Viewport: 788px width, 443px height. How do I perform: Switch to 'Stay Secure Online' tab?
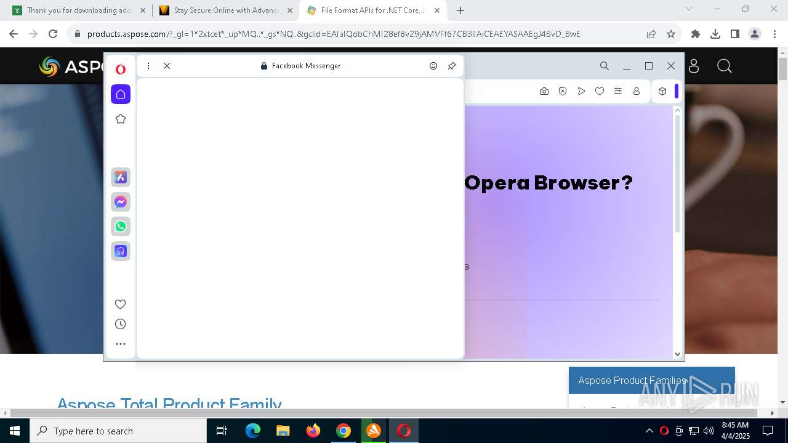(x=225, y=10)
